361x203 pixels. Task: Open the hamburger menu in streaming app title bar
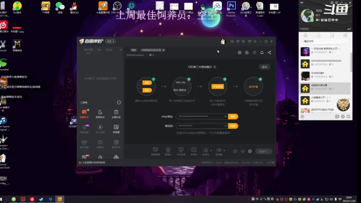click(255, 42)
